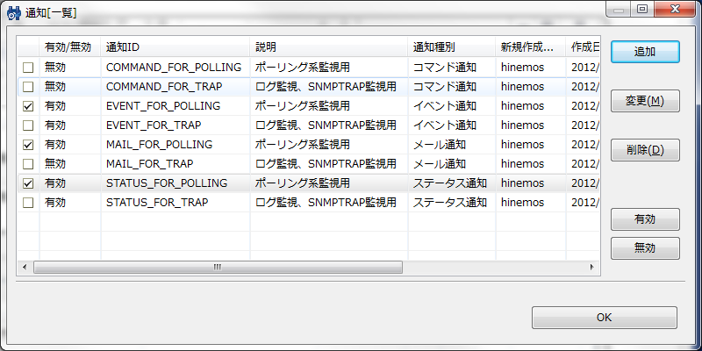Confirm dialog with the OK button
702x351 pixels.
pyautogui.click(x=604, y=318)
